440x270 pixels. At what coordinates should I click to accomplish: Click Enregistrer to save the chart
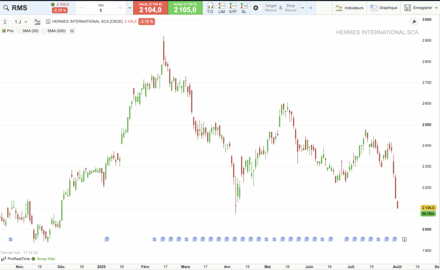[x=419, y=8]
